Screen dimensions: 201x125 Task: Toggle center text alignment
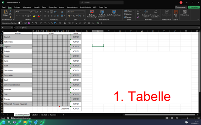click(48, 16)
